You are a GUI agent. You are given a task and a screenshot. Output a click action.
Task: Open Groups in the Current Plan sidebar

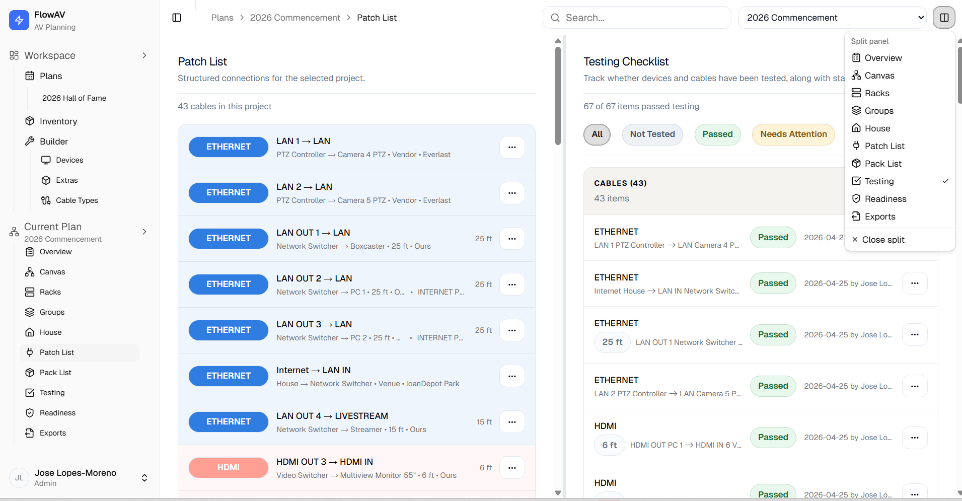pos(52,312)
